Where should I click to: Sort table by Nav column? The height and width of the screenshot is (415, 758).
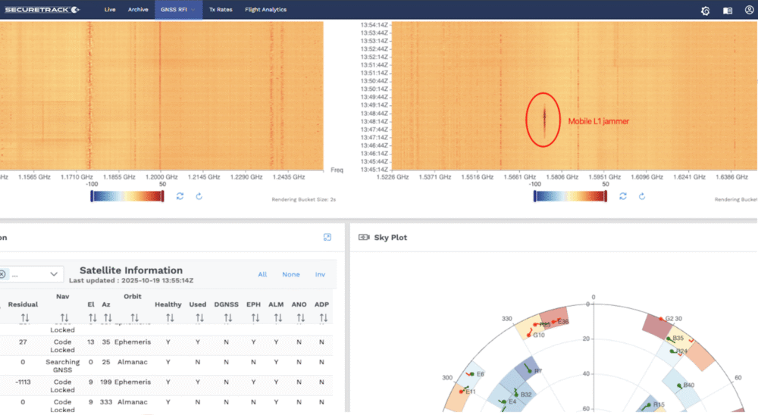coord(64,318)
